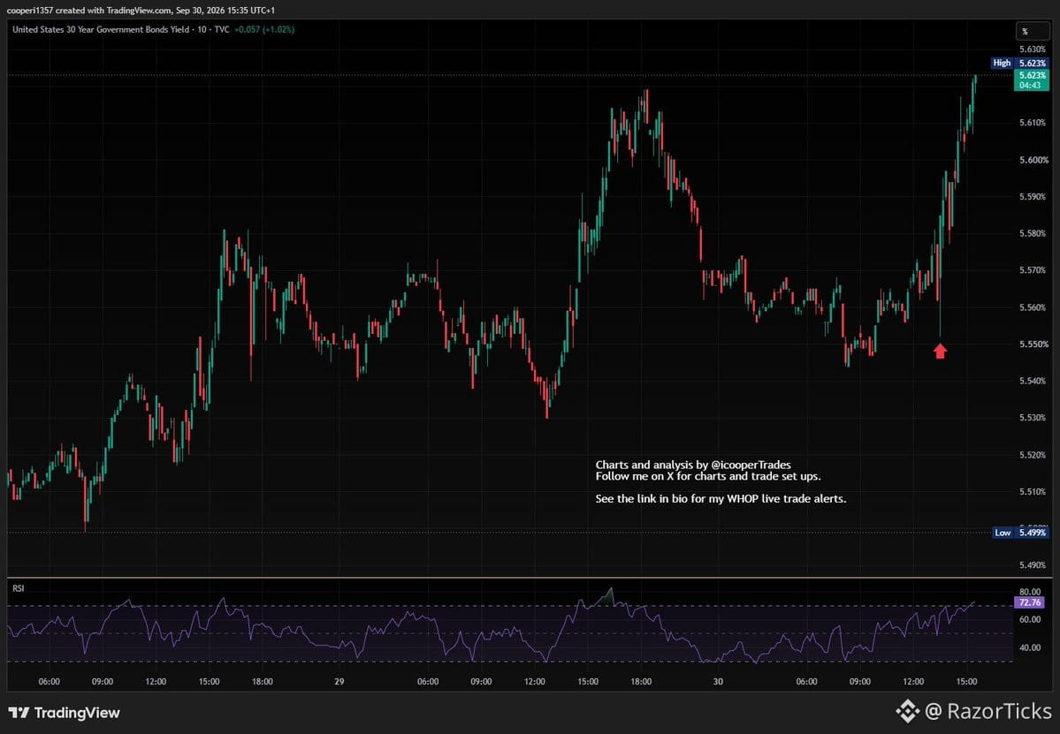Click the WHOP live trade alerts text
Image resolution: width=1060 pixels, height=734 pixels.
786,499
